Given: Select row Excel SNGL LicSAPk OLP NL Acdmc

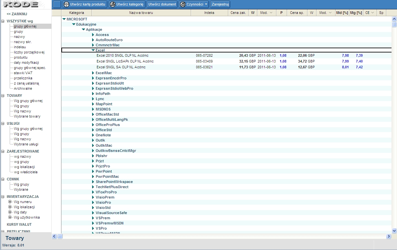Looking at the screenshot, I should pyautogui.click(x=226, y=61).
